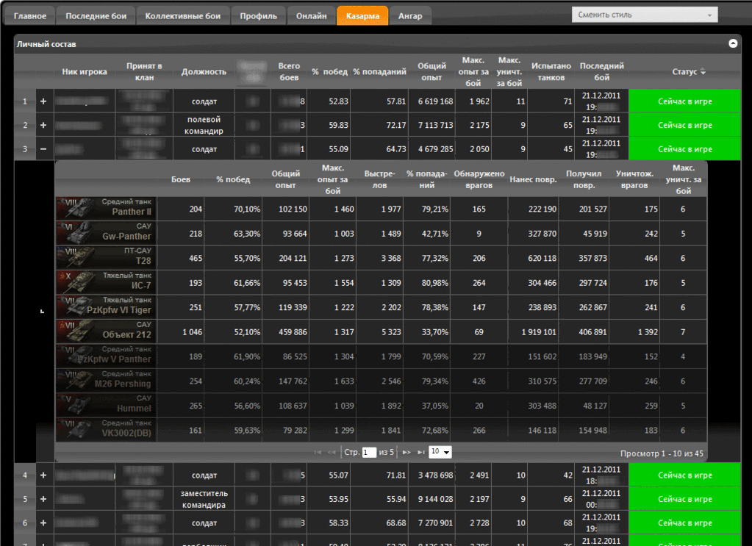
Task: Sort tank table by Выстрелов column
Action: [379, 179]
